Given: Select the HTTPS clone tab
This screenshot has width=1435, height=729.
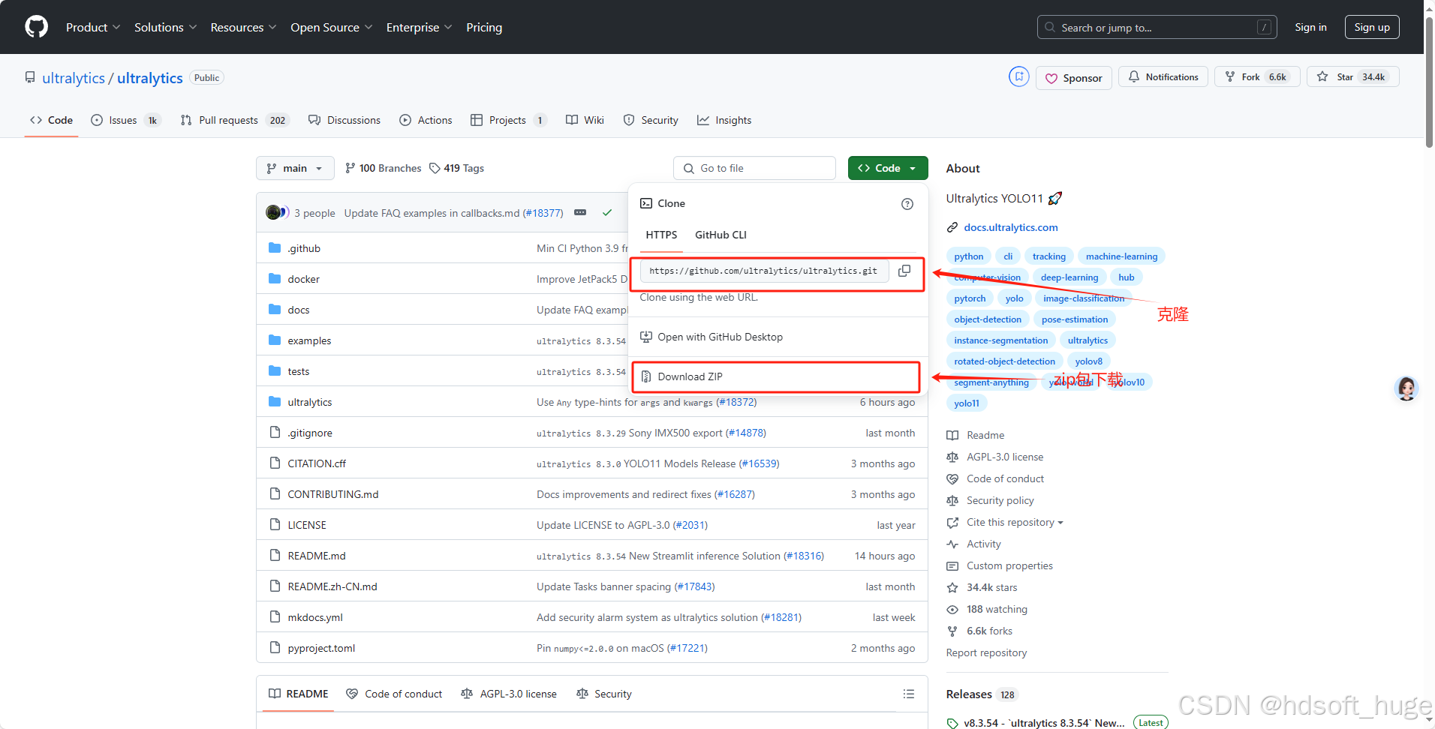Looking at the screenshot, I should [661, 235].
